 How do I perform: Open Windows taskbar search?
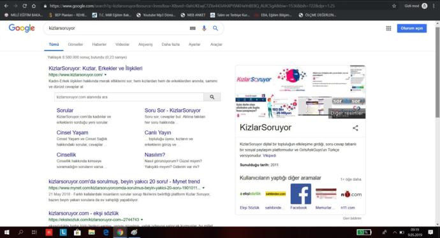tap(20, 232)
